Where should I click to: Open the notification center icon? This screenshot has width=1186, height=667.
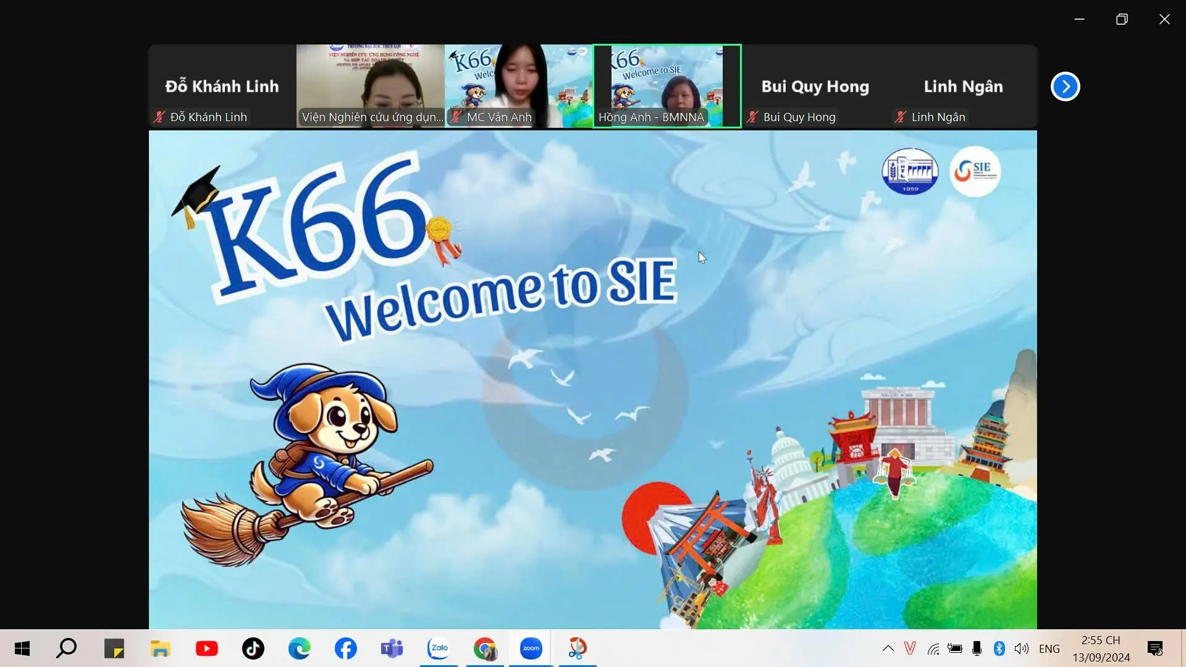(x=1154, y=648)
